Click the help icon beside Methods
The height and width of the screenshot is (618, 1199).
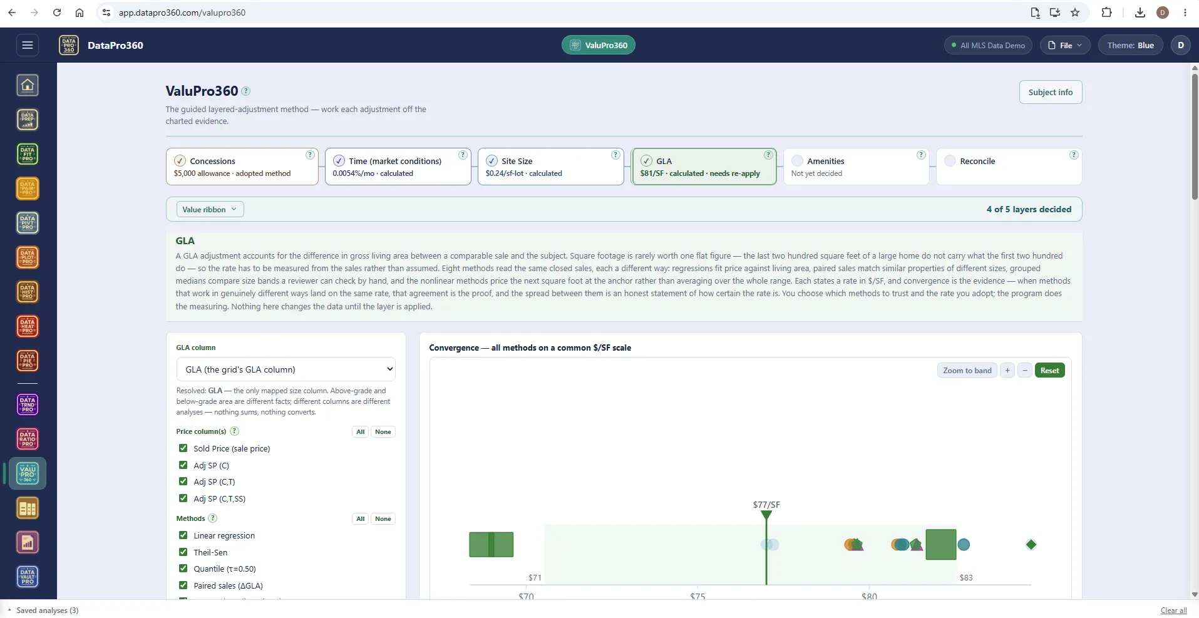212,518
